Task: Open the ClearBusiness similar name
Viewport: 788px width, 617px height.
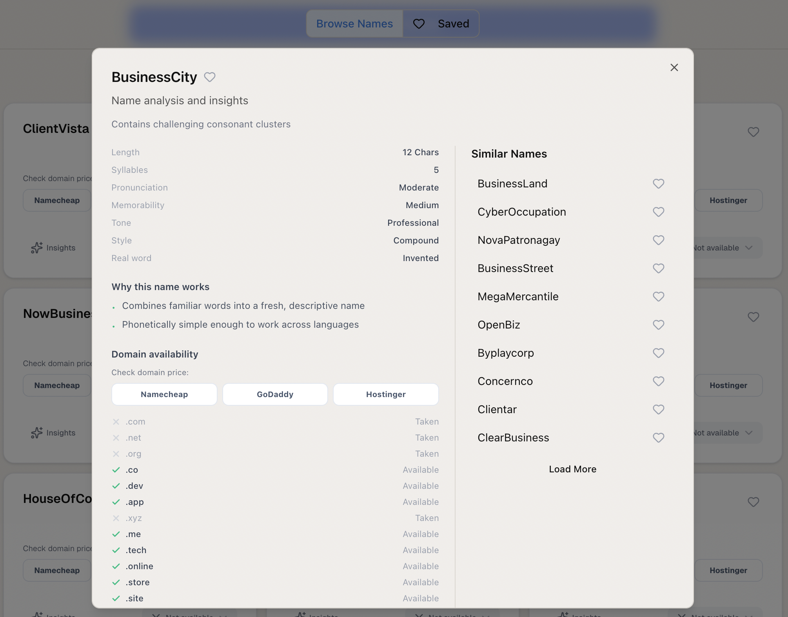Action: (513, 437)
